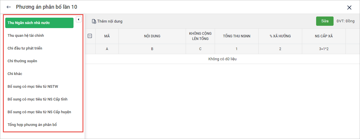
Task: Select Thu Ngân sách nhà nước
Action: 39,23
